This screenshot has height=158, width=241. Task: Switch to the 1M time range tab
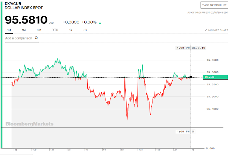point(24,30)
